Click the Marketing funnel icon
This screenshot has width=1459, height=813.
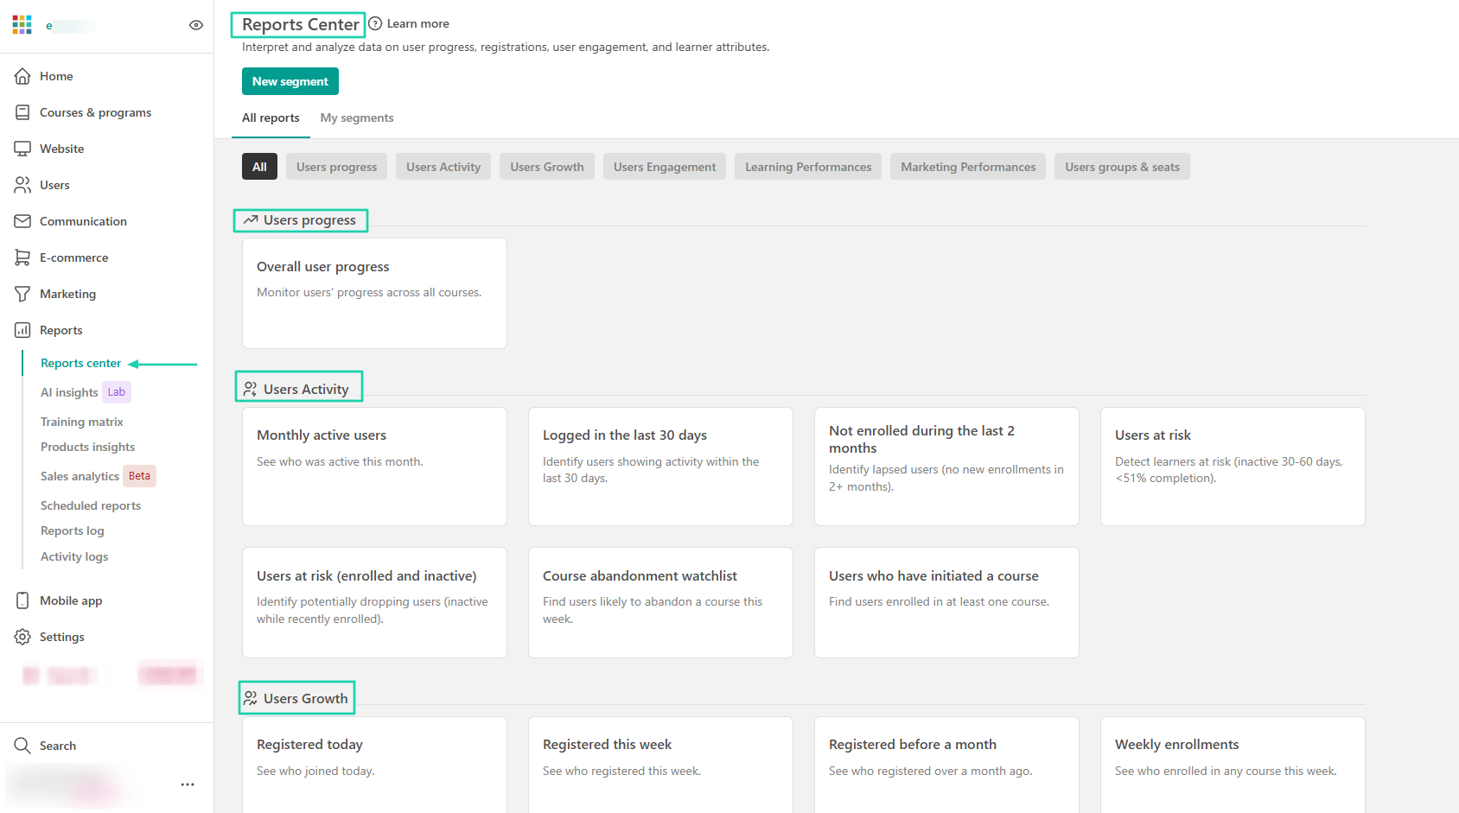click(x=22, y=294)
